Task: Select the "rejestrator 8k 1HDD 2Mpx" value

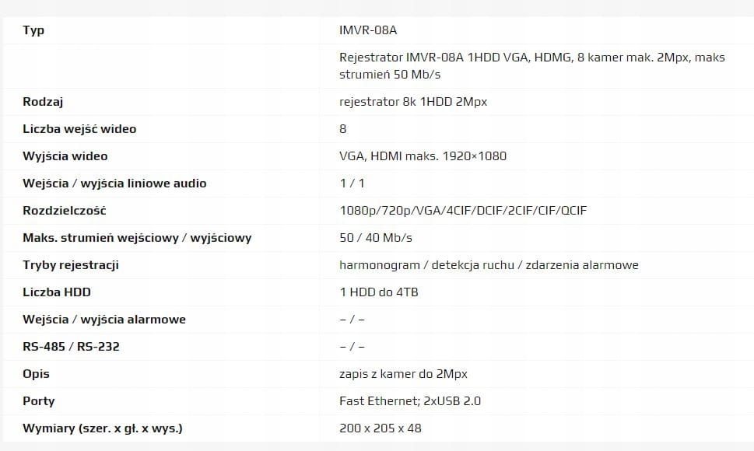Action: pos(413,102)
